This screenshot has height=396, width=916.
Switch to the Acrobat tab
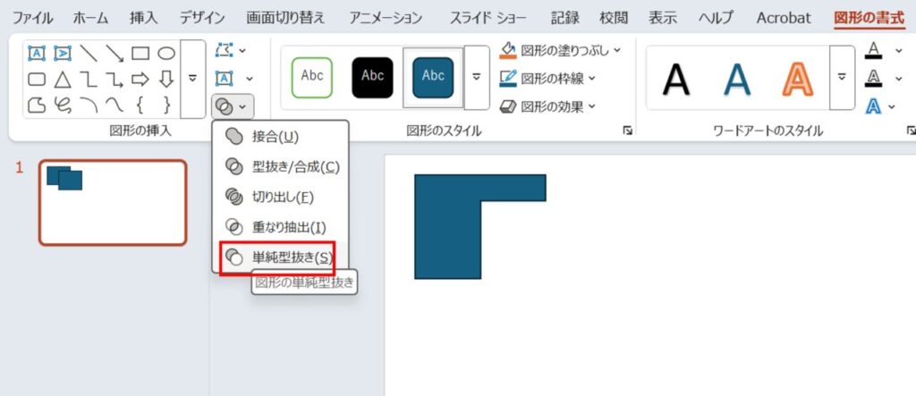(784, 18)
